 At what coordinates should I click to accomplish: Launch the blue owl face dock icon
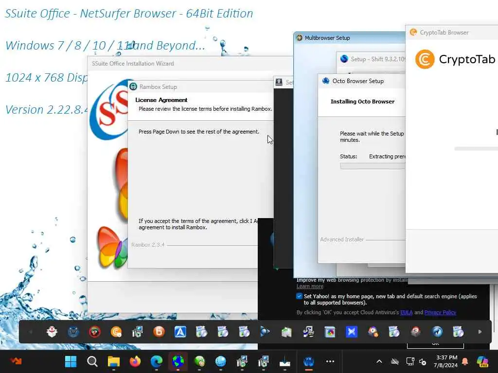pyautogui.click(x=73, y=332)
